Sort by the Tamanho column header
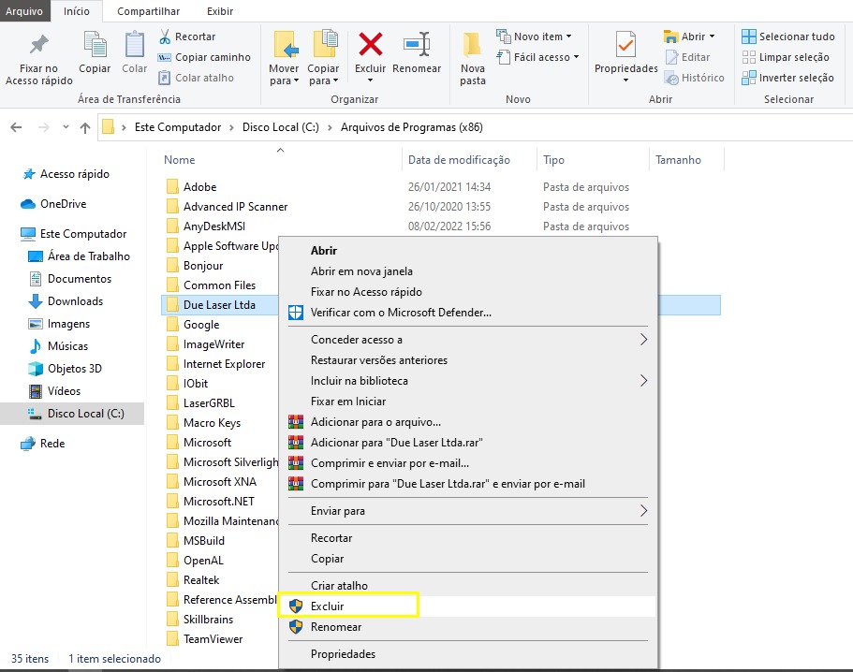This screenshot has height=672, width=853. click(x=678, y=160)
